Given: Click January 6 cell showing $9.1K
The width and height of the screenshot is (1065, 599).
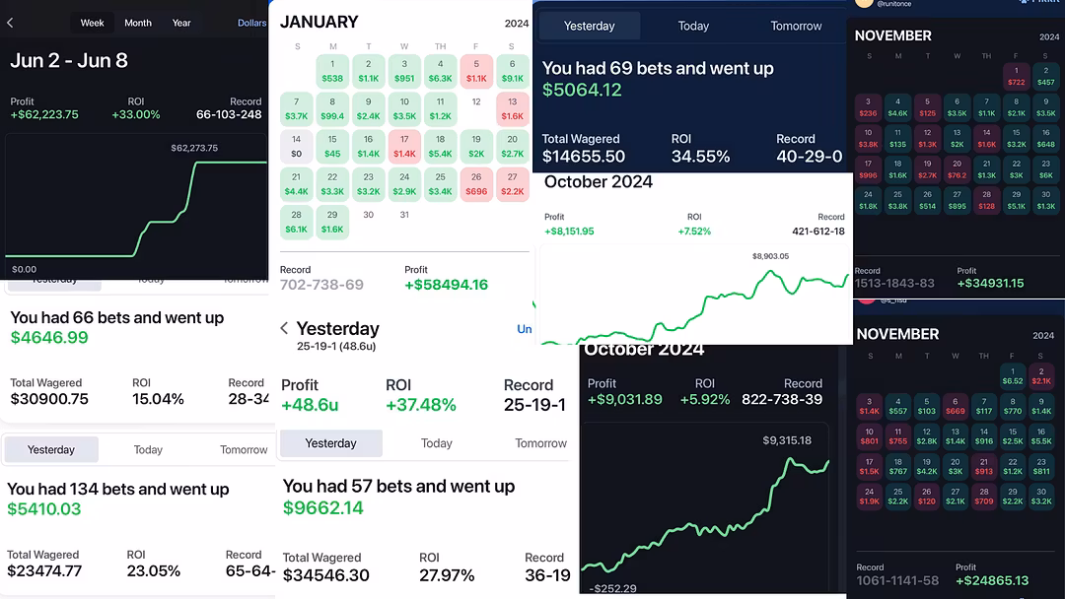Looking at the screenshot, I should pos(512,71).
